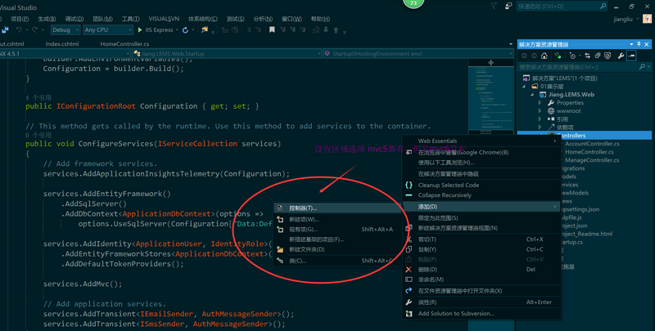Choose Add Solution to Subversion... in context menu
The image size is (655, 331).
pyautogui.click(x=481, y=314)
